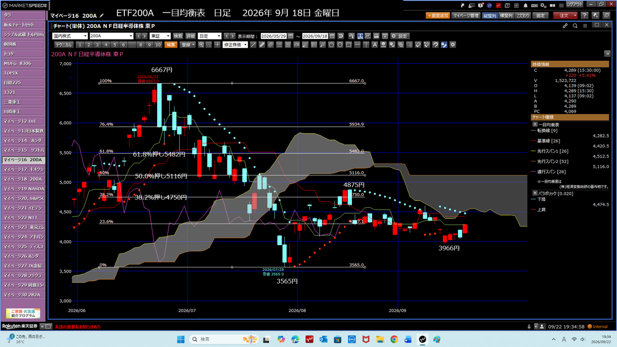Click the notification bell icon
Viewport: 617px width, 347px height.
coord(525,6)
